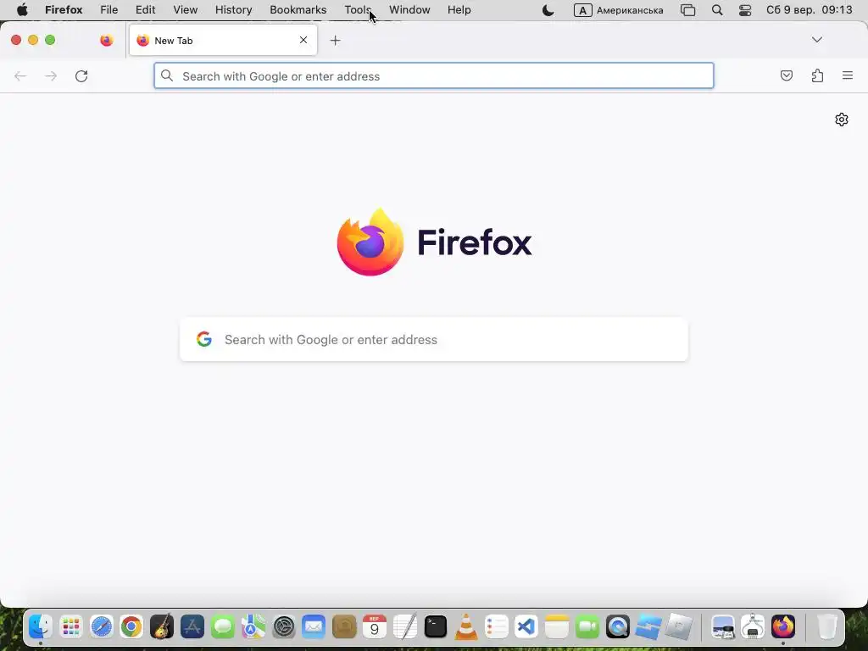Open the Firefox hamburger application menu

[x=848, y=75]
